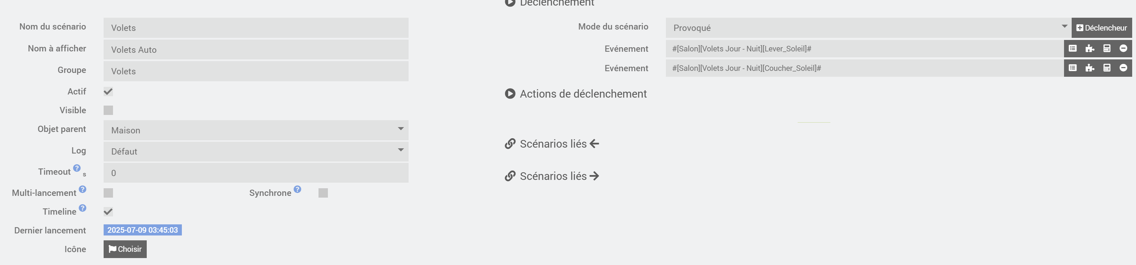
Task: Uncheck the Actif checkbox
Action: (x=108, y=92)
